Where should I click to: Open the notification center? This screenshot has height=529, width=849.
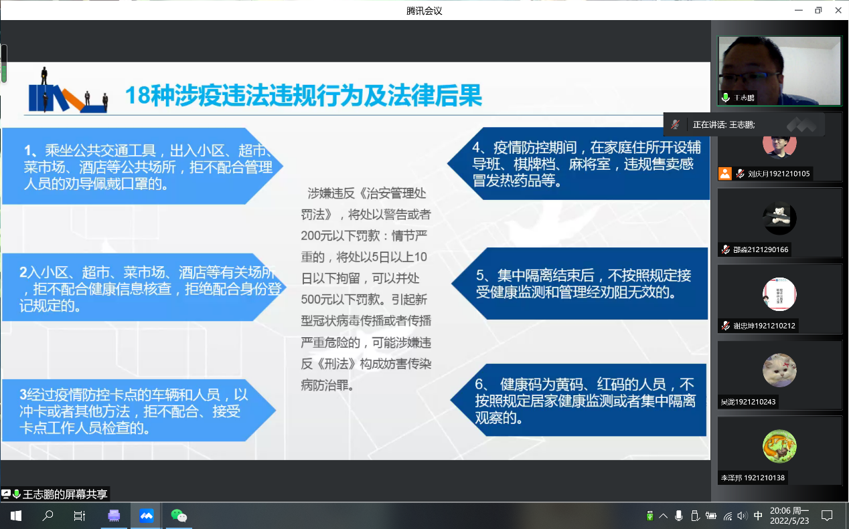(x=827, y=516)
